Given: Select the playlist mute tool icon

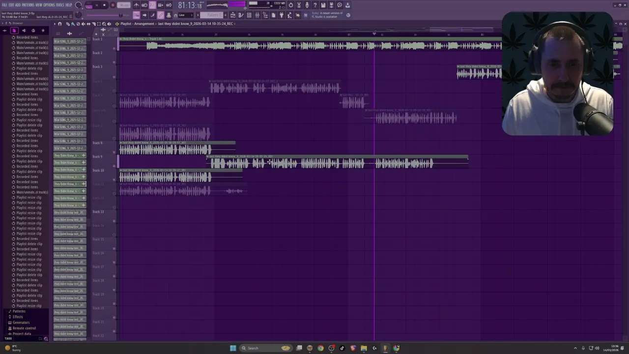Looking at the screenshot, I should coord(83,24).
